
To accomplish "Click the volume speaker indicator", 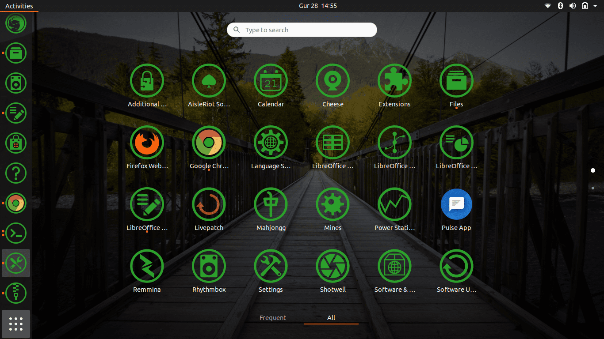I will coord(573,6).
